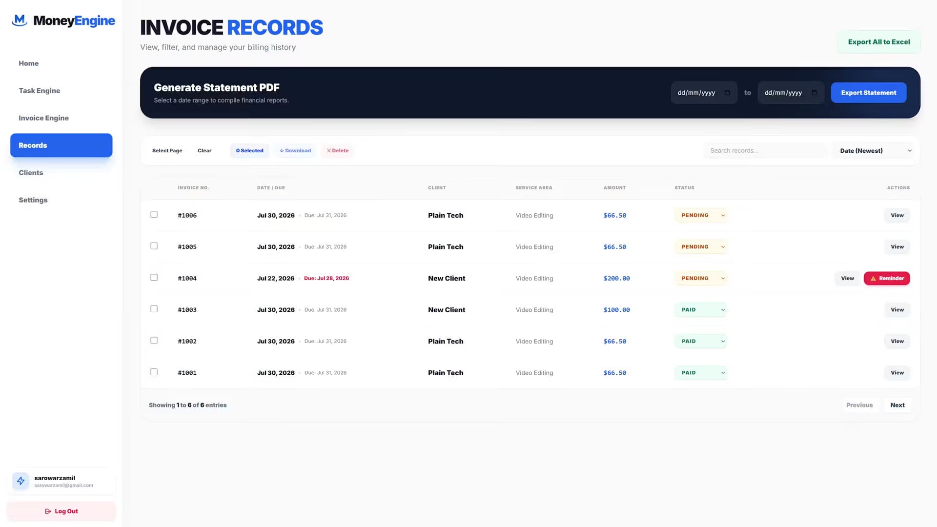Open Task Engine from sidebar
This screenshot has height=527, width=937.
click(x=61, y=91)
